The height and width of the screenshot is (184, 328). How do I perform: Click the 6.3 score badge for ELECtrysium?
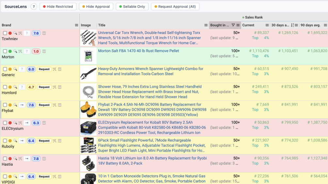coord(36,123)
